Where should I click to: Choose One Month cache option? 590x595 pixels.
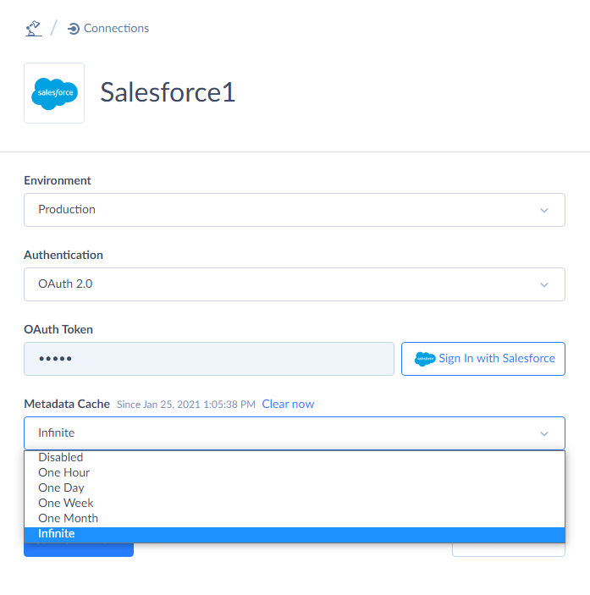pos(295,518)
